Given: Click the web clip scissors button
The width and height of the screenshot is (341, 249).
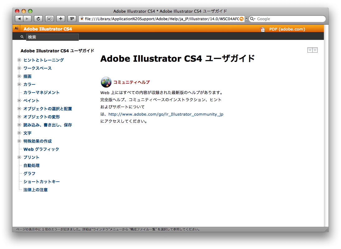Looking at the screenshot, I should 50,19.
